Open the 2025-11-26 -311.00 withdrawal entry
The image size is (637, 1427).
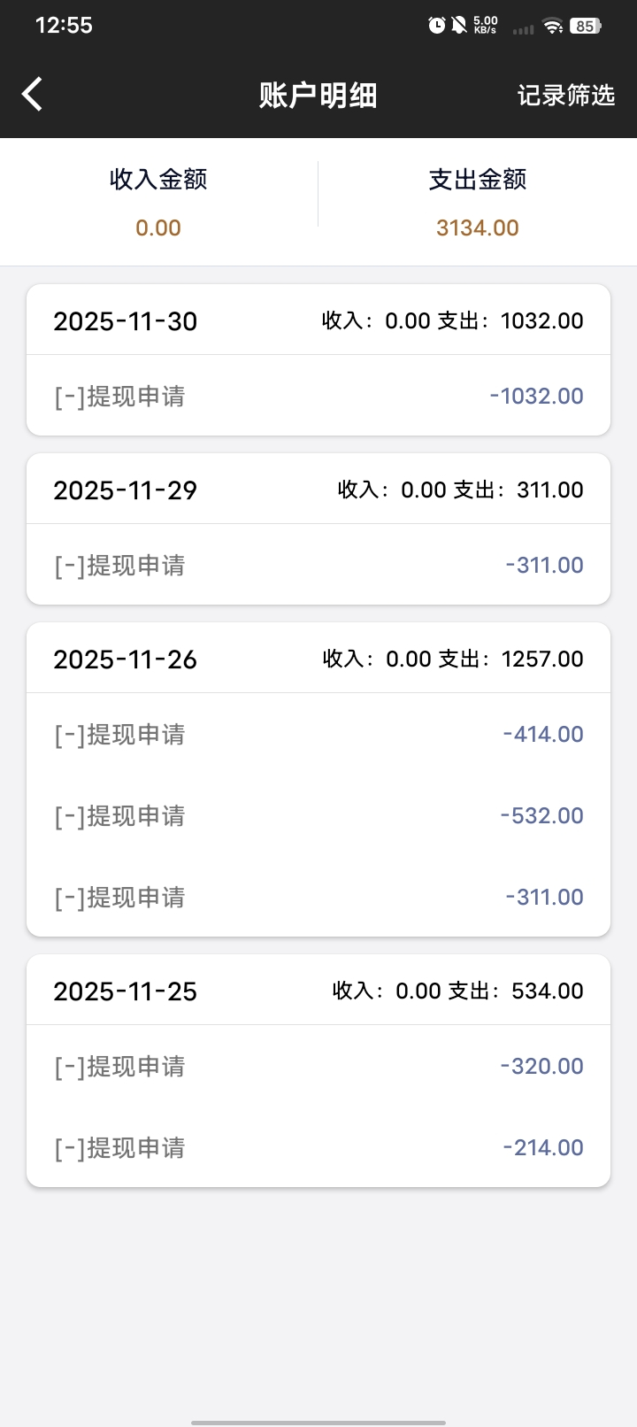(x=318, y=897)
